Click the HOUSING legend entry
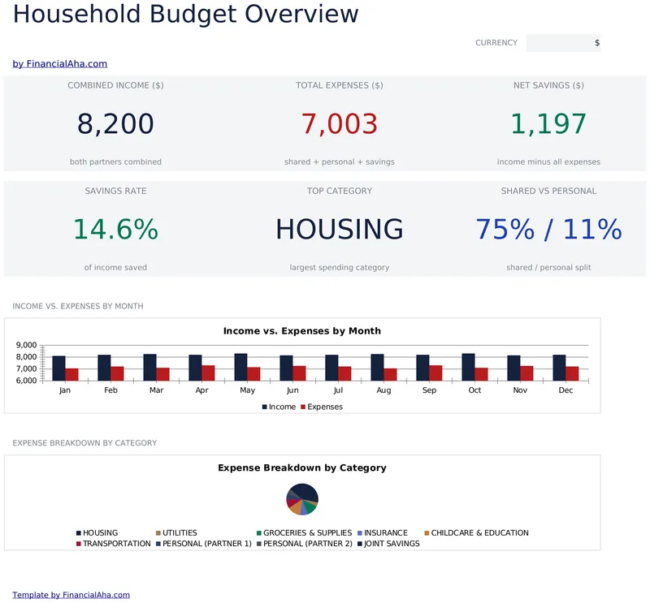650x603 pixels. point(97,533)
